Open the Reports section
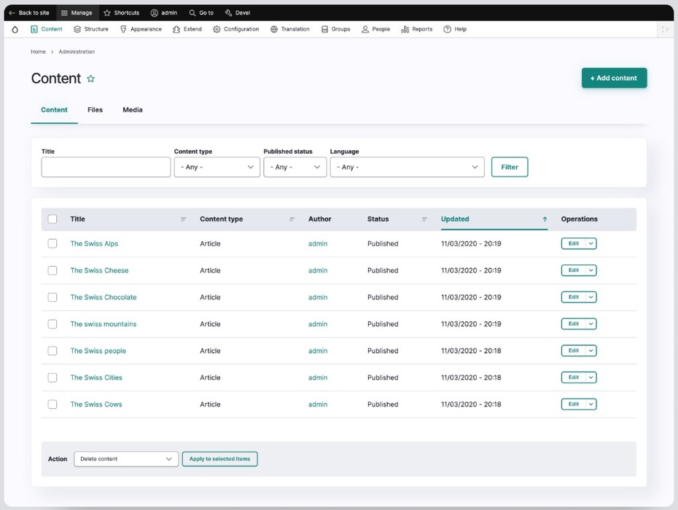Viewport: 678px width, 510px height. coord(416,30)
